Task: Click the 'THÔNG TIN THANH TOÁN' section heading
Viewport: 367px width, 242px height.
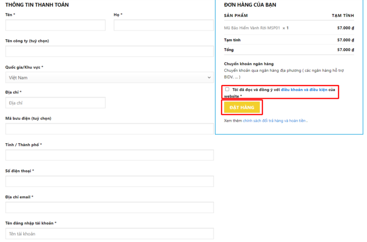Action: click(x=37, y=5)
